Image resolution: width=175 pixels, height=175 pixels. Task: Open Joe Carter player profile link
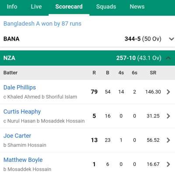coord(17,136)
